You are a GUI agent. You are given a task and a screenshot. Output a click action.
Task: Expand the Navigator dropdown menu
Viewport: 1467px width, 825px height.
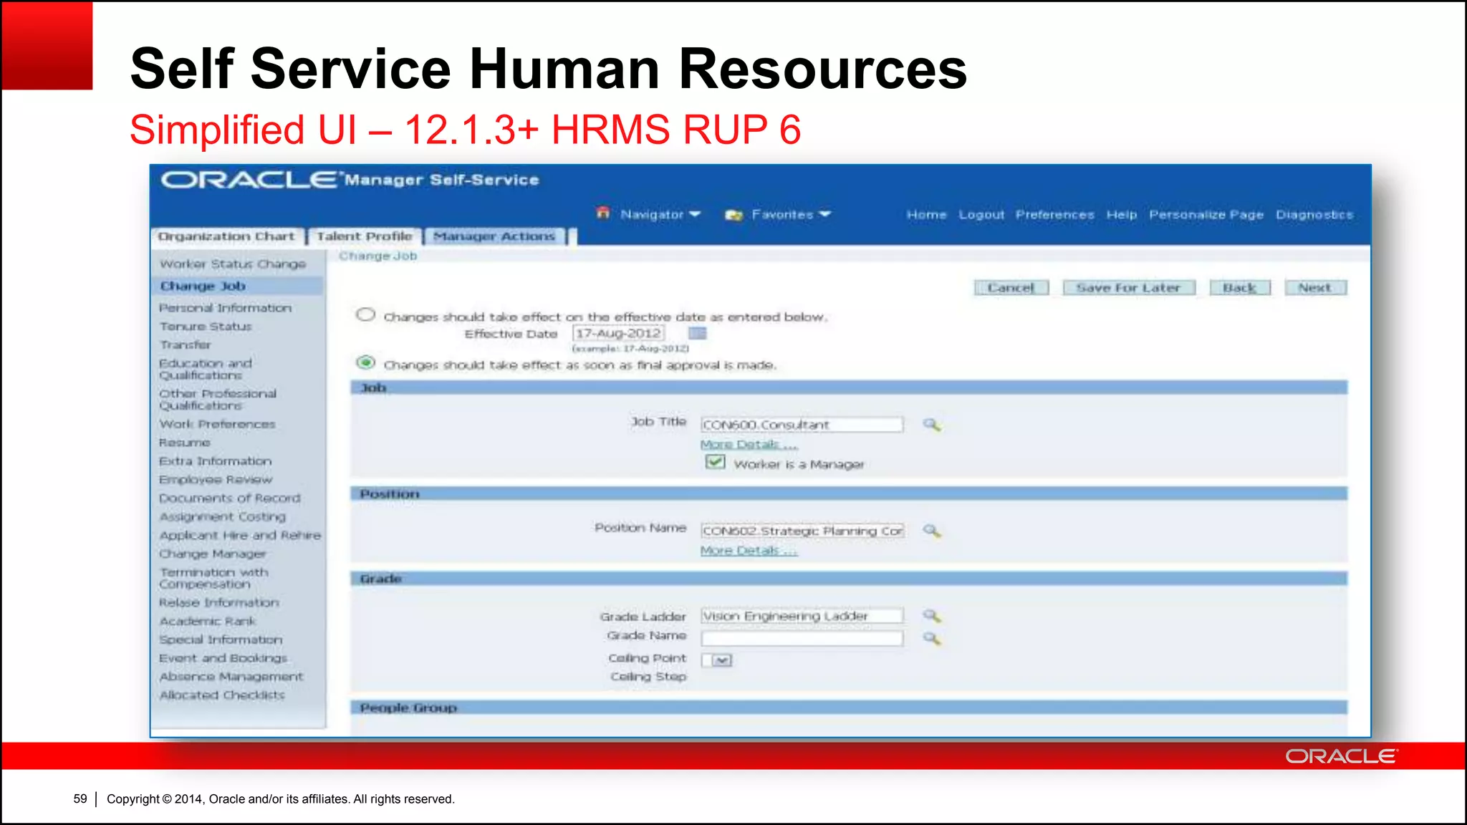pyautogui.click(x=694, y=215)
